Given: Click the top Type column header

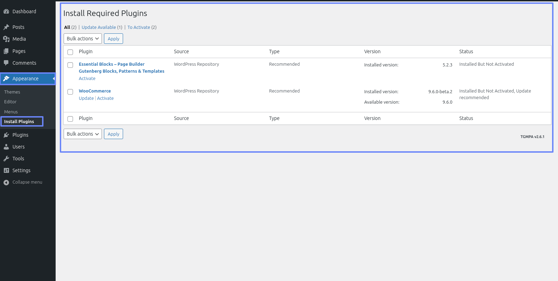Looking at the screenshot, I should [x=274, y=51].
